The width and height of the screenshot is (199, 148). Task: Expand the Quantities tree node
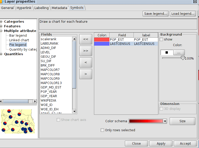click(x=1, y=54)
